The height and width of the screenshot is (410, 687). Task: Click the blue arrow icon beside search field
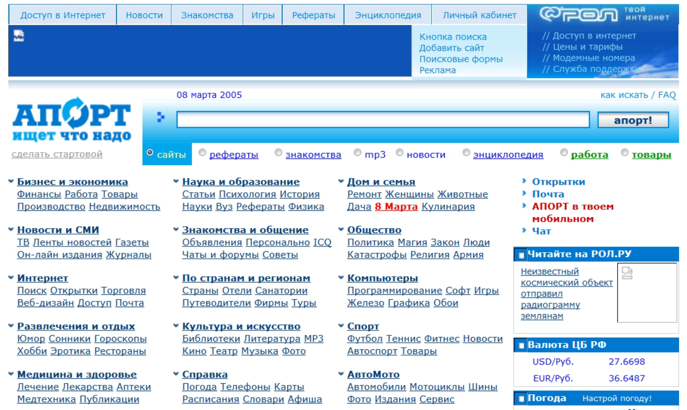160,118
